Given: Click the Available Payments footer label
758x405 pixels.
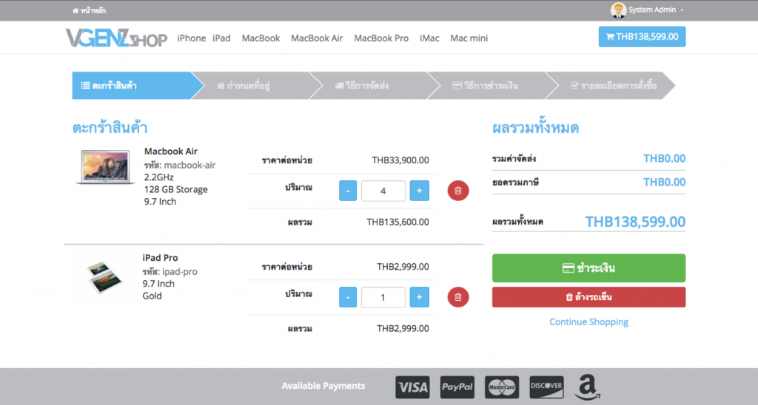Looking at the screenshot, I should [323, 386].
